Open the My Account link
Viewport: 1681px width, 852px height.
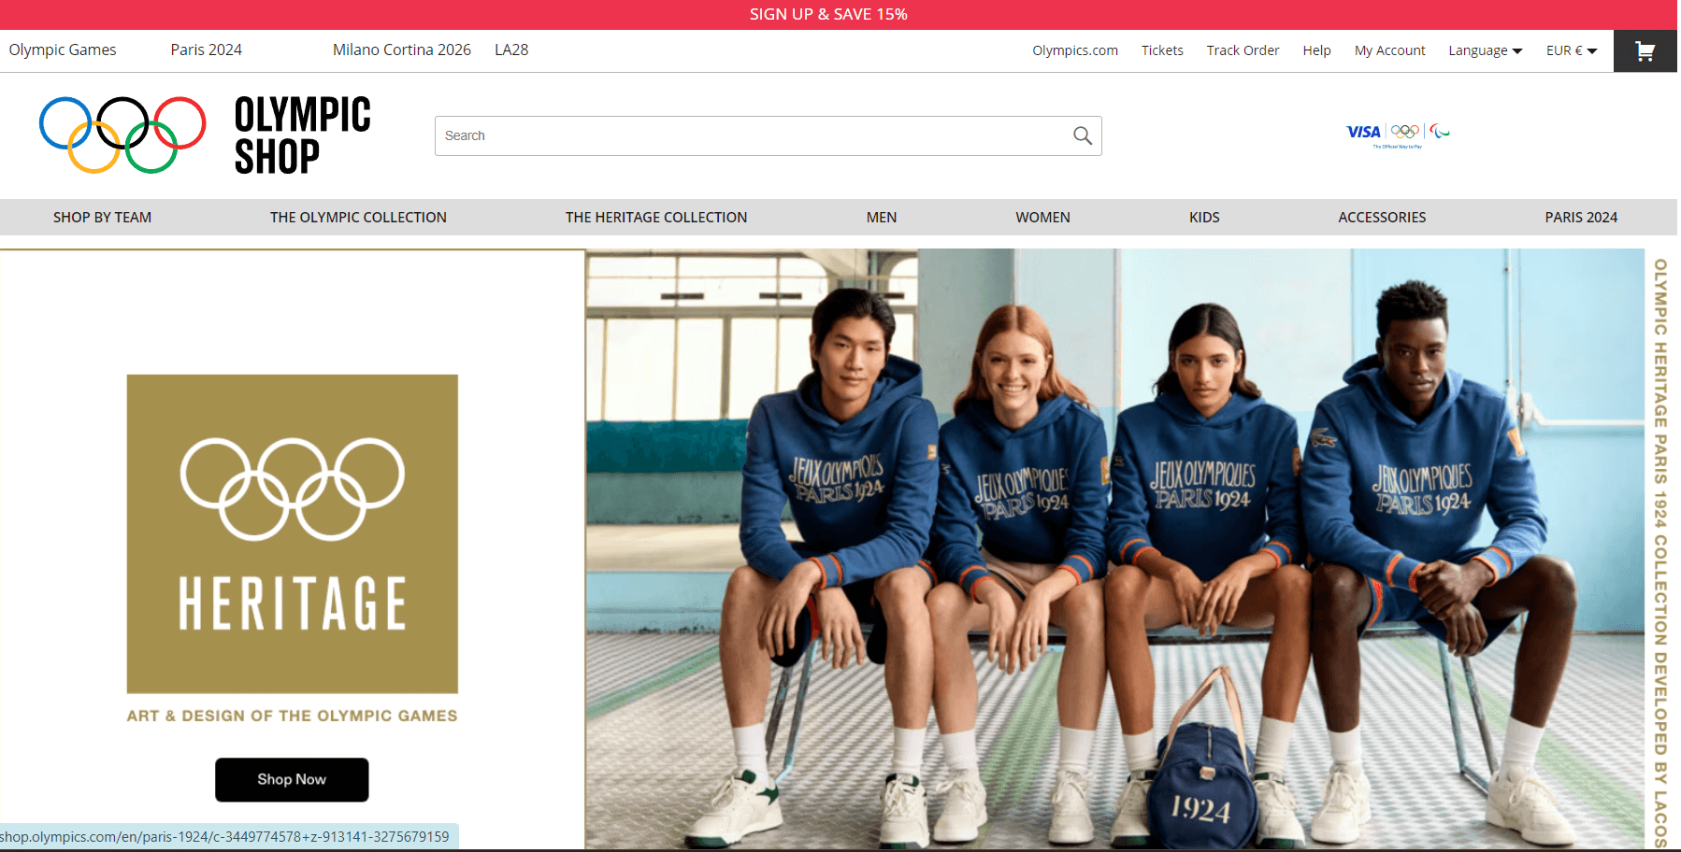click(x=1389, y=50)
